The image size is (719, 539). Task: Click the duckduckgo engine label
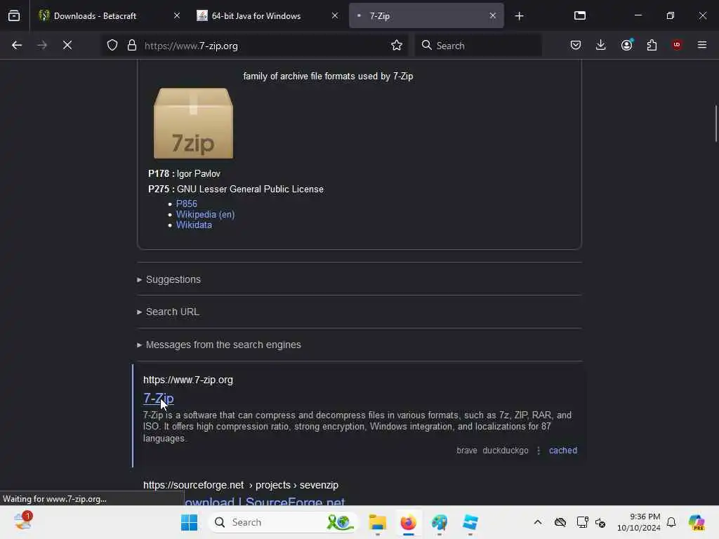click(506, 451)
